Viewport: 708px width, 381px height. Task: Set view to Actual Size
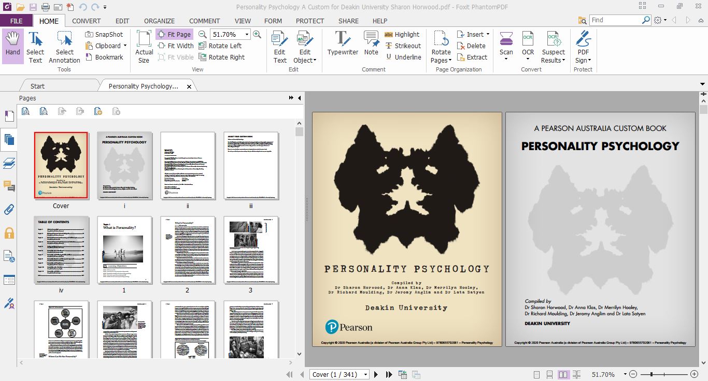coord(144,46)
